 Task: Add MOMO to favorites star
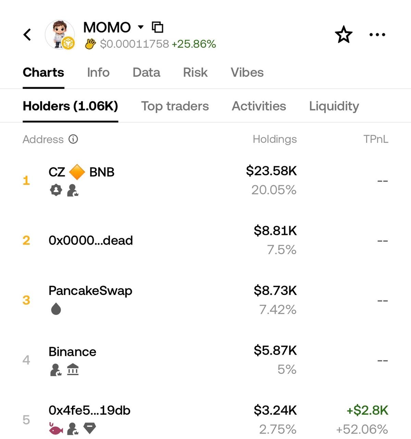tap(343, 35)
